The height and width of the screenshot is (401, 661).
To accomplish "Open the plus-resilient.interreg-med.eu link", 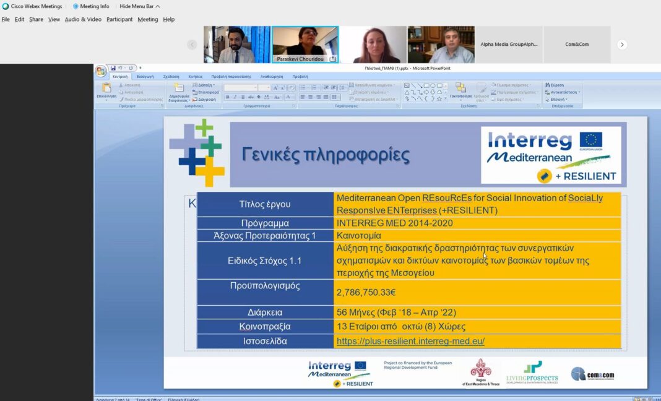I will click(x=410, y=341).
